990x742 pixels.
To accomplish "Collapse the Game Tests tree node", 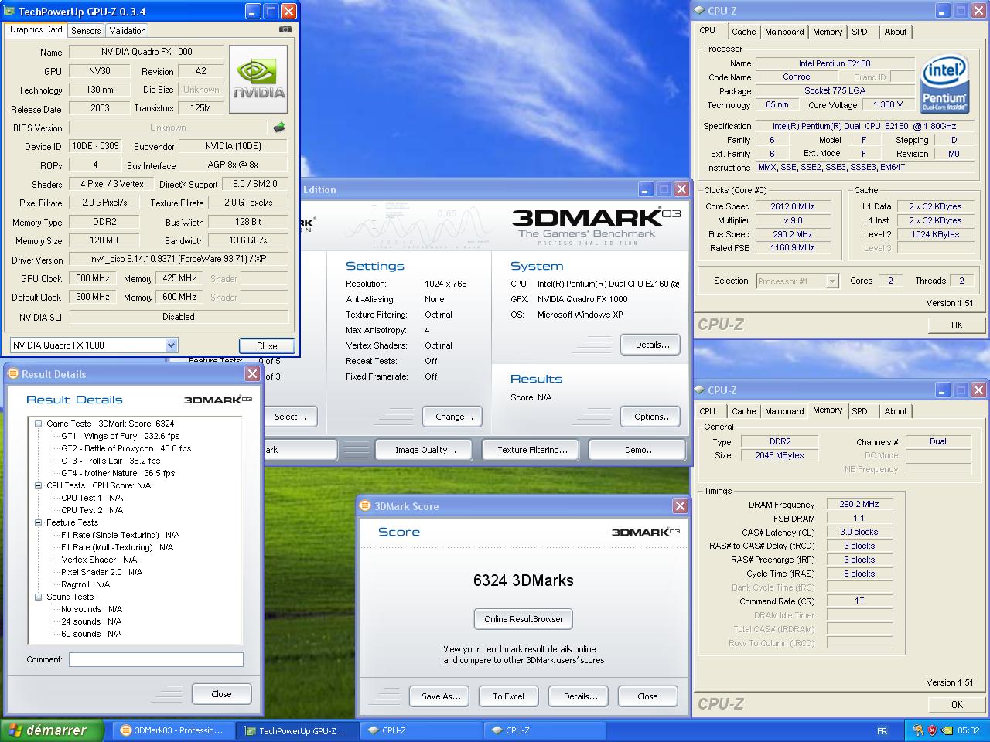I will pyautogui.click(x=38, y=424).
